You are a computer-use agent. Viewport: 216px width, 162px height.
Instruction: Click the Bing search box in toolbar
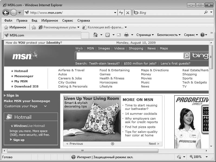(168, 13)
